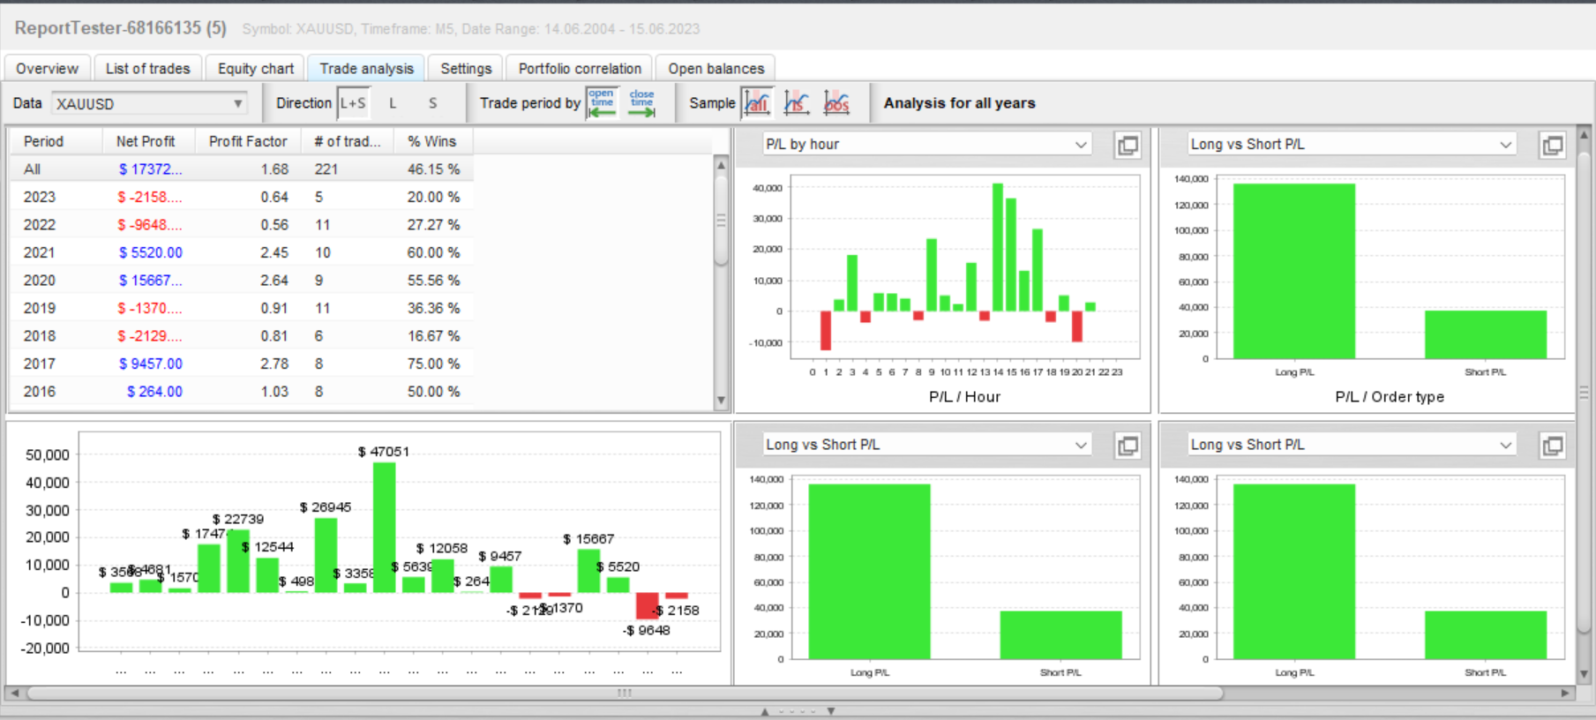Choose the 'all' sample chart icon
The height and width of the screenshot is (720, 1596).
[x=758, y=103]
